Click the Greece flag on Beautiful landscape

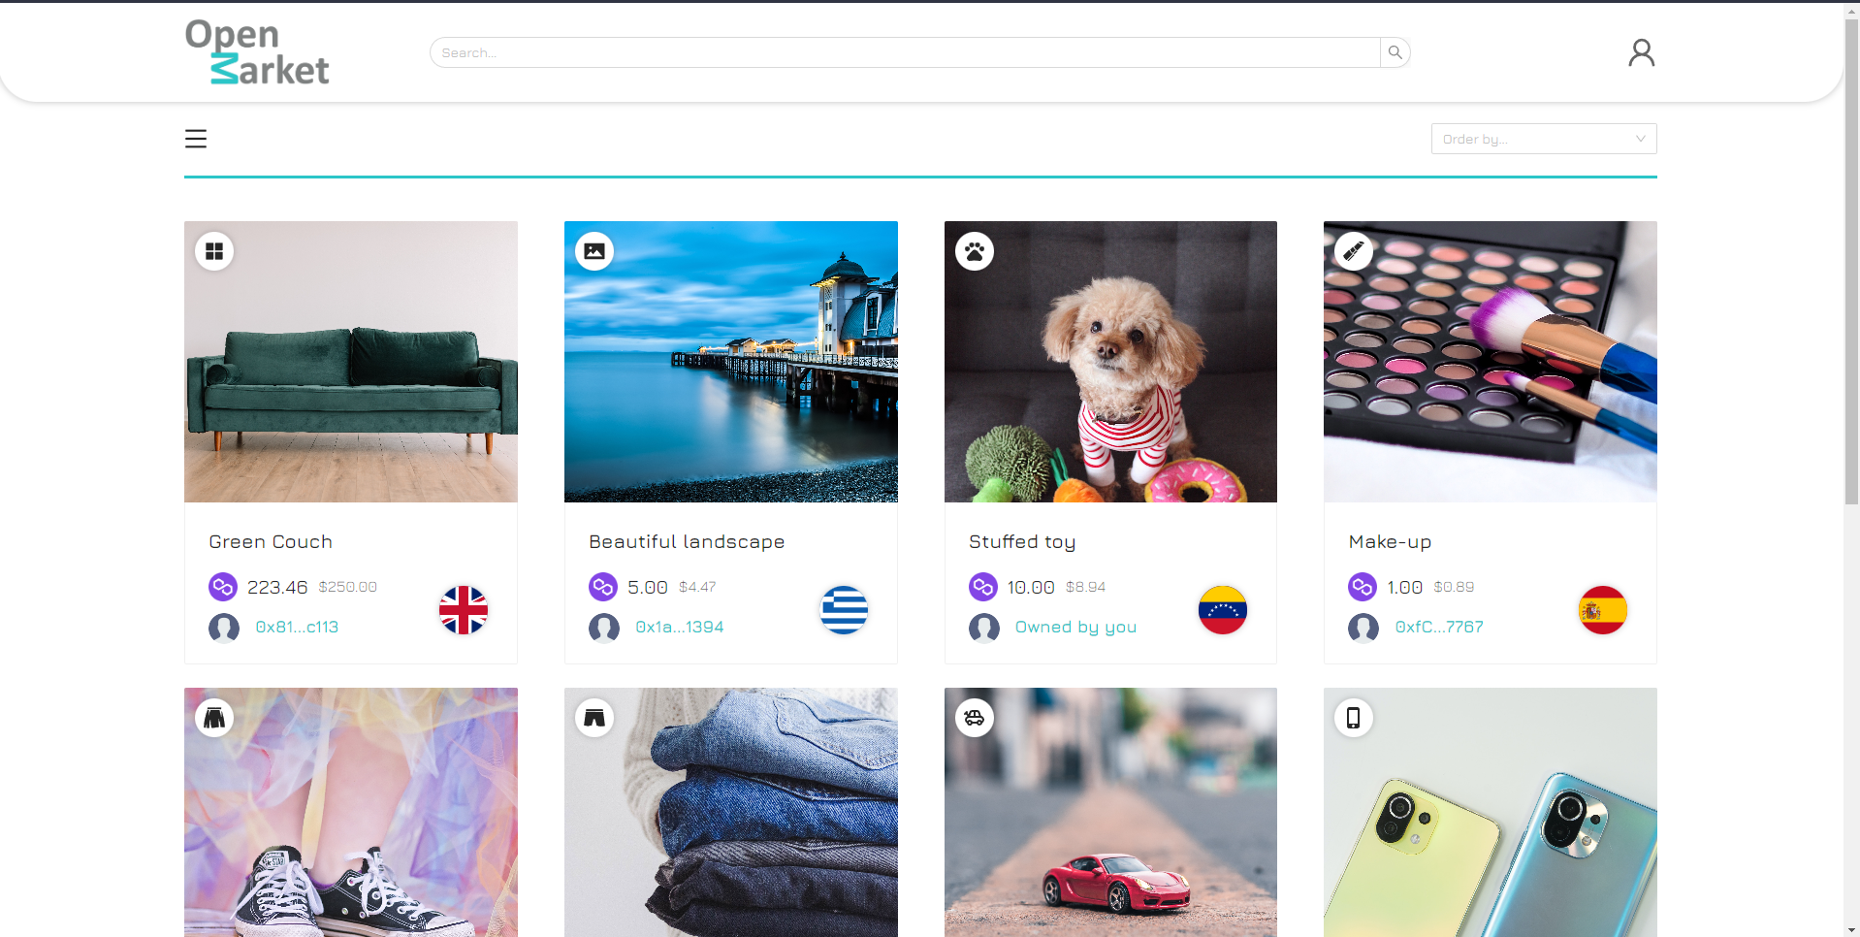coord(844,610)
